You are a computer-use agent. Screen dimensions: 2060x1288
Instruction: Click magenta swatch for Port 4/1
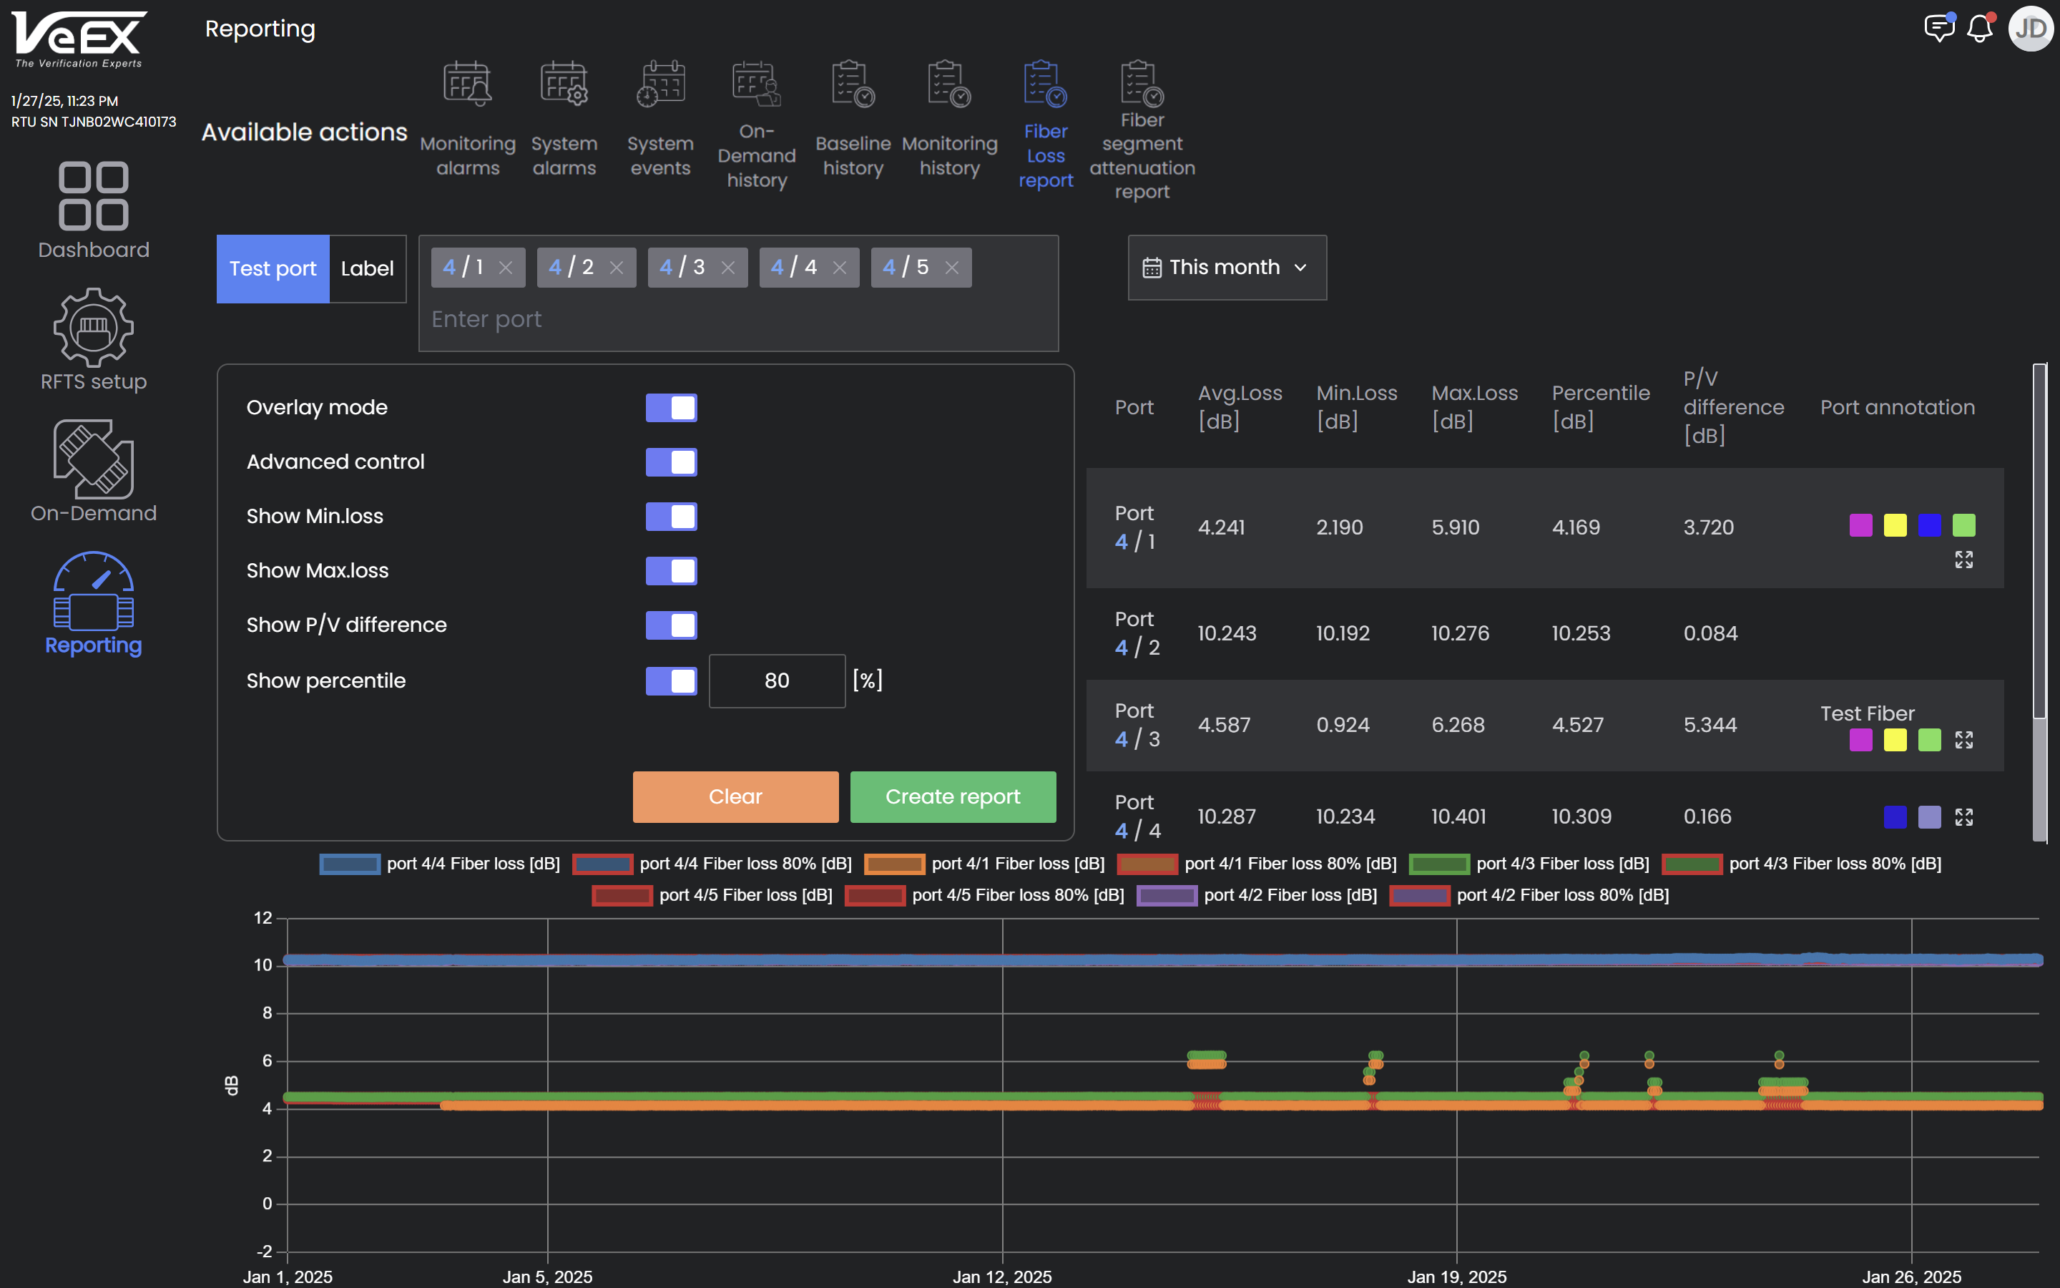(1861, 526)
